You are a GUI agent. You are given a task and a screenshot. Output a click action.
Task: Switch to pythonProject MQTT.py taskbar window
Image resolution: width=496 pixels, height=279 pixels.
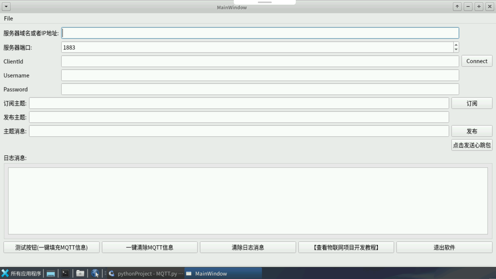(x=146, y=273)
